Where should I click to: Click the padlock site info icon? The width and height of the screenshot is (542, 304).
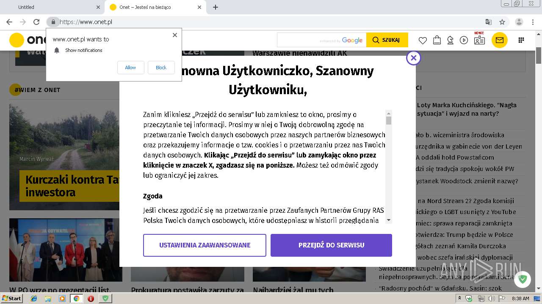coord(53,22)
